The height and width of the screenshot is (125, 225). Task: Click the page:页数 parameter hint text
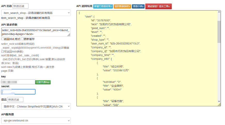[x=7, y=71]
